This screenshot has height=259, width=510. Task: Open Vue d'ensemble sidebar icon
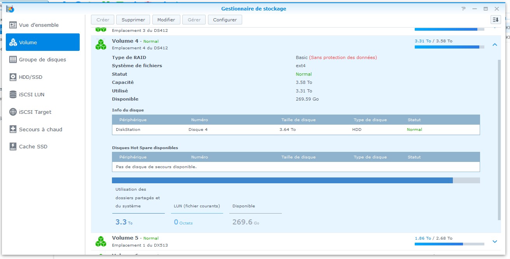point(13,25)
